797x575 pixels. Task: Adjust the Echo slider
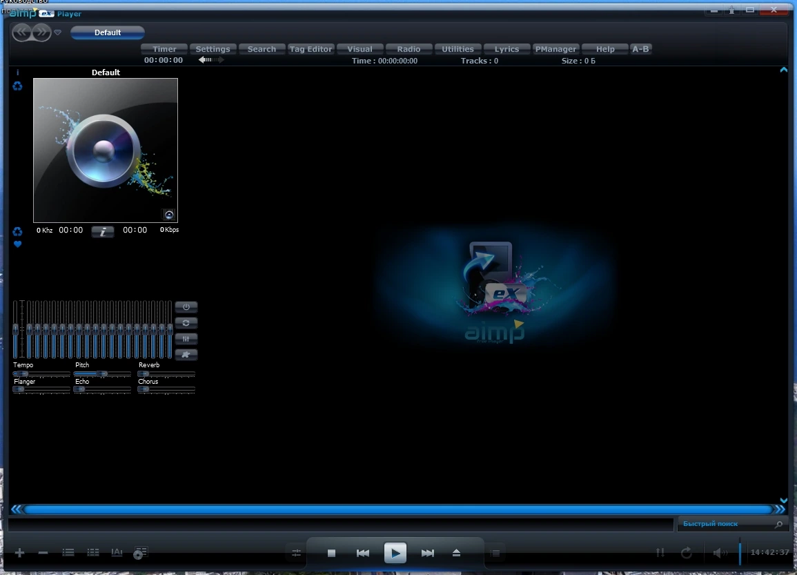tap(102, 389)
